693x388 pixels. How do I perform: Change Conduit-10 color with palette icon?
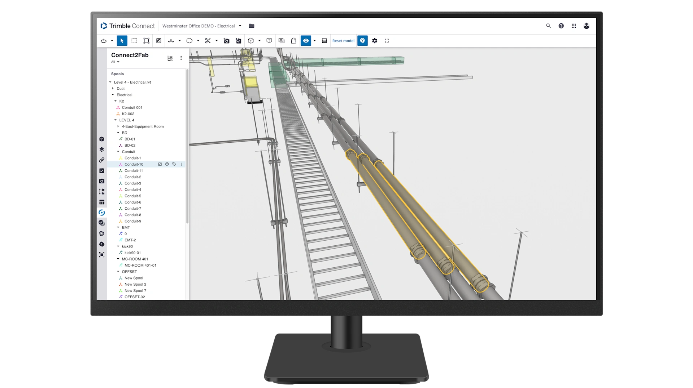[167, 164]
